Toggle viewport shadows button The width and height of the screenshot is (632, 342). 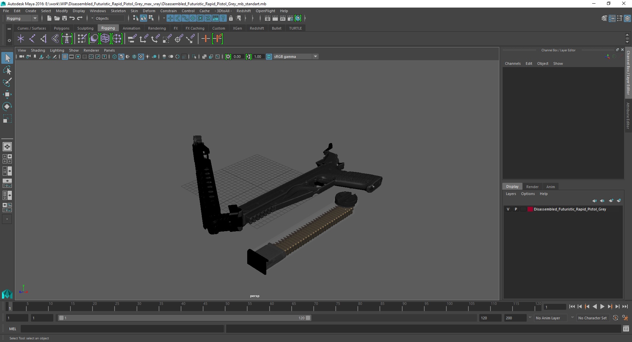(154, 57)
